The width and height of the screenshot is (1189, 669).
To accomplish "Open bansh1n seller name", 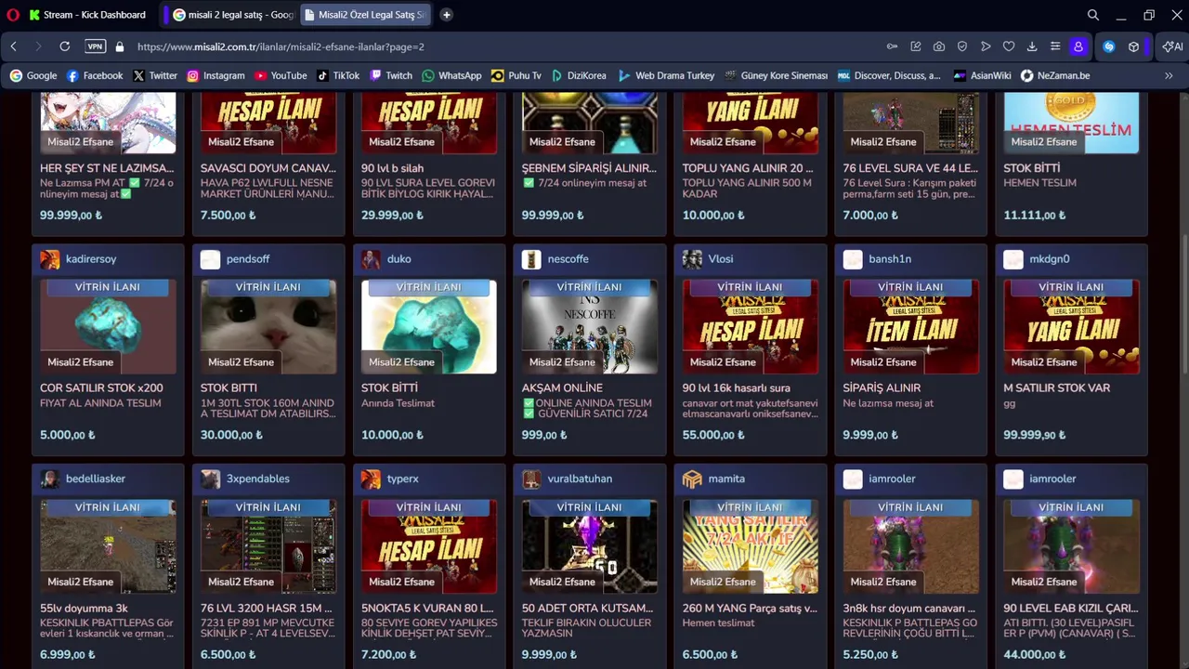I will [890, 259].
